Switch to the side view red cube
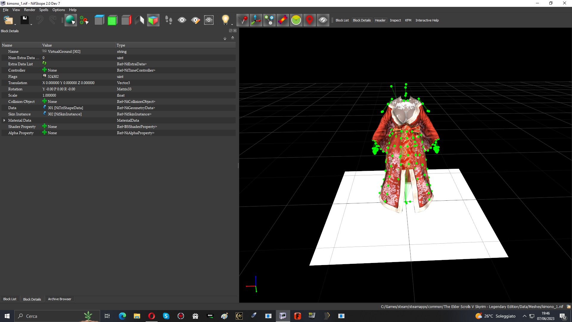This screenshot has width=572, height=322. click(126, 20)
